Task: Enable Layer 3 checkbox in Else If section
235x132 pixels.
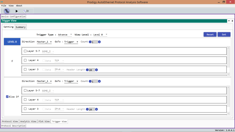Action: tap(25, 109)
